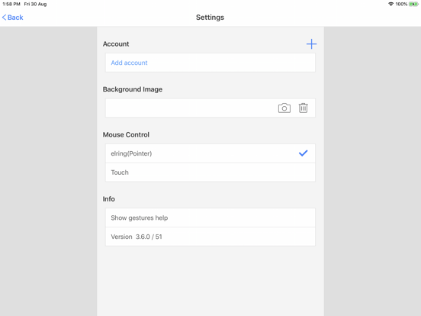
Task: Select Touch mouse control option
Action: [210, 173]
